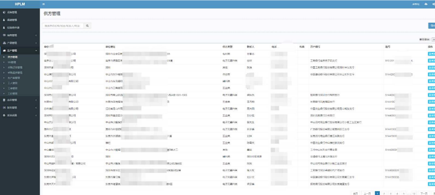The width and height of the screenshot is (435, 195).
Task: Click the 联系人 column header
Action: [x=250, y=47]
